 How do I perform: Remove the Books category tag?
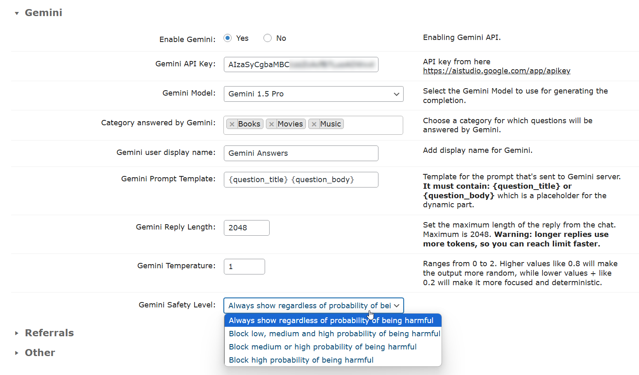tap(232, 124)
